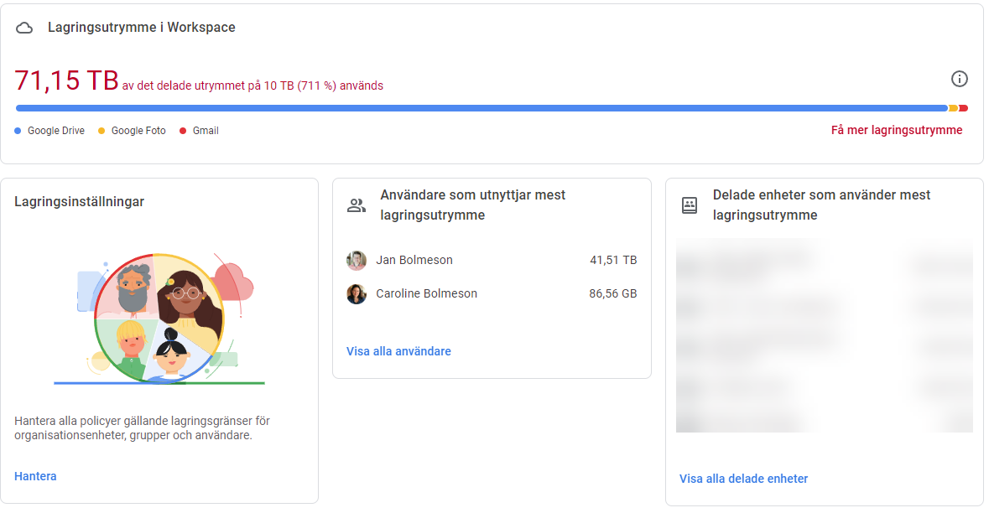
Task: Open Visa alla användare link
Action: pos(398,351)
